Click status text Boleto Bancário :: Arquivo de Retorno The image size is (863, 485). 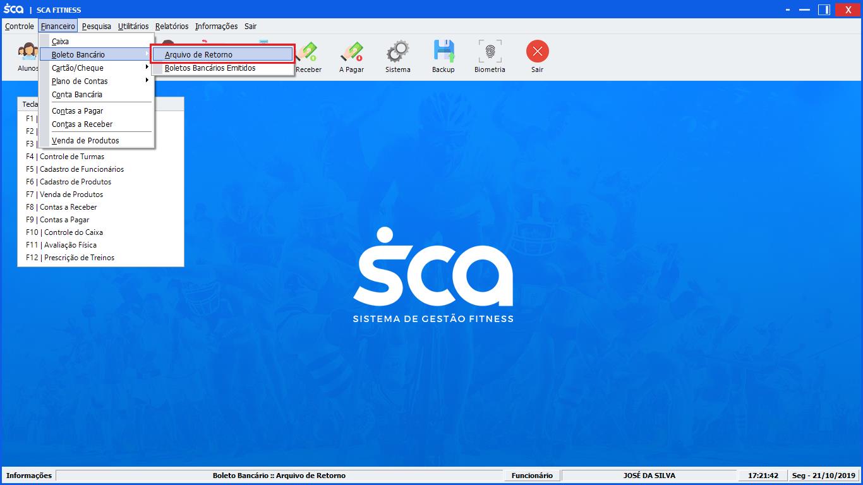click(x=279, y=476)
